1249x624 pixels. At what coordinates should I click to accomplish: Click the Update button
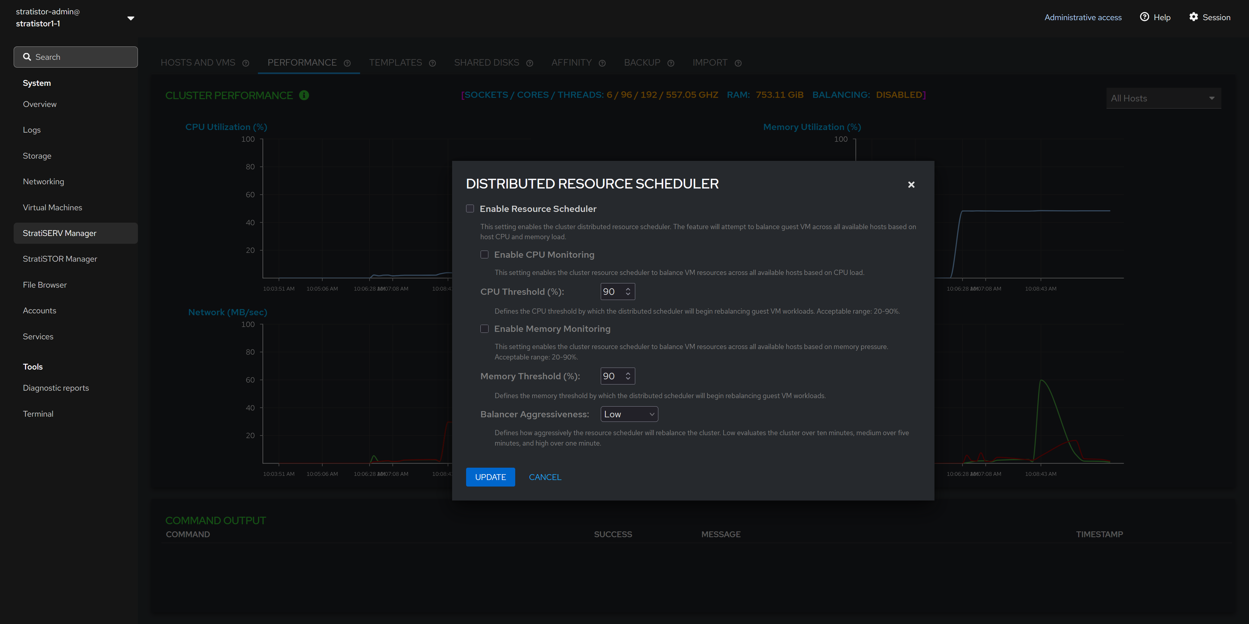pos(490,477)
